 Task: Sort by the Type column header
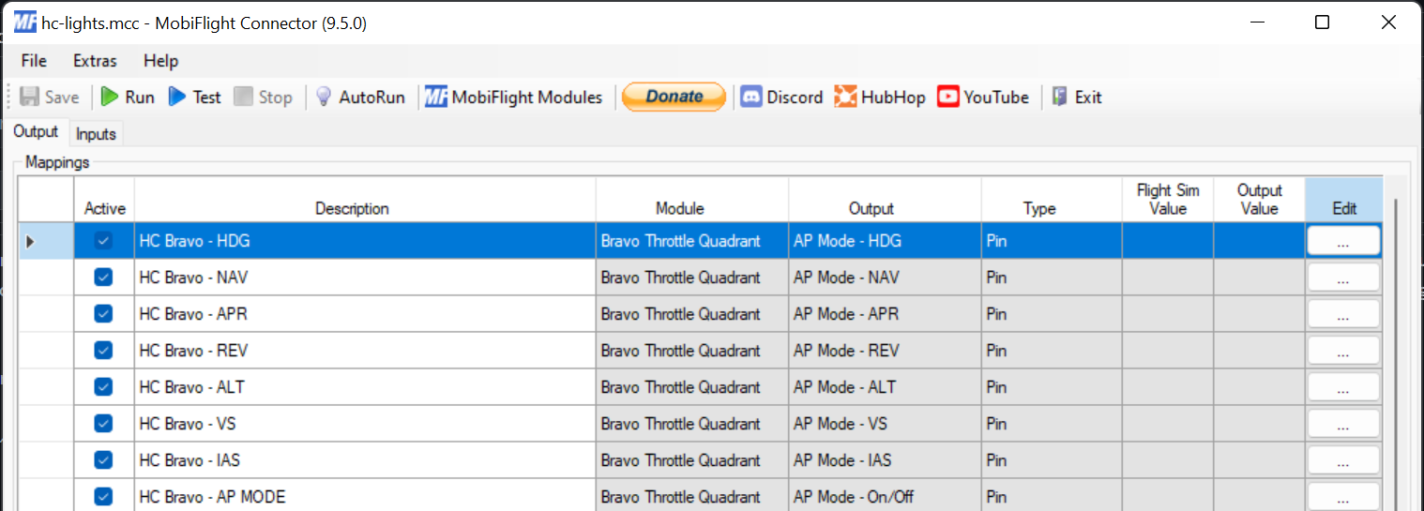point(1052,200)
